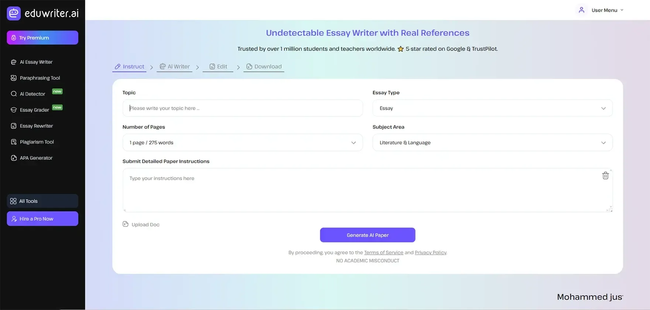This screenshot has width=650, height=310.
Task: Expand the User Menu chevron
Action: (622, 10)
